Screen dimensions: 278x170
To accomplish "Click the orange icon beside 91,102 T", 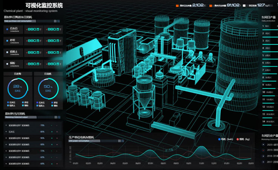I will click(x=211, y=6).
